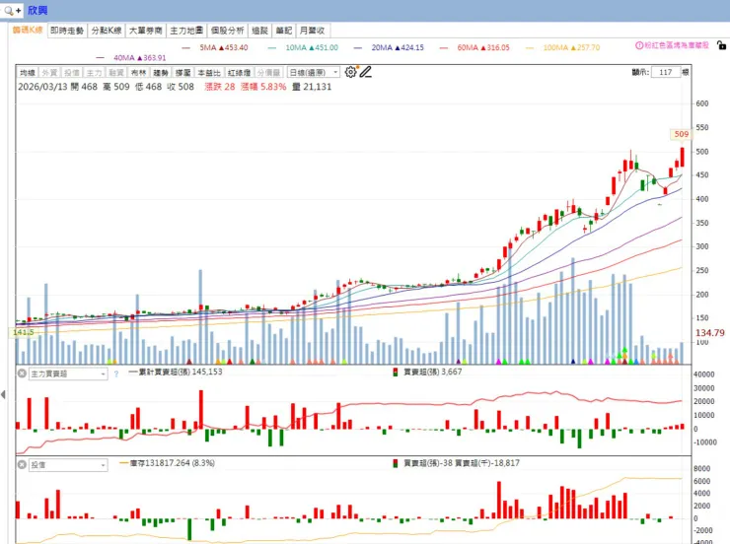
Task: Toggle the lock icon at top right
Action: click(721, 45)
